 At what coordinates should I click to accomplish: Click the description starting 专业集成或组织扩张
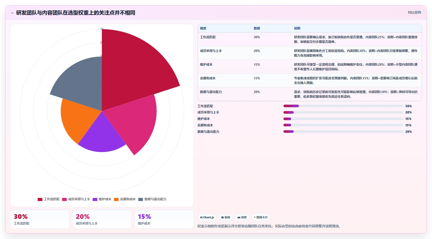tap(356, 81)
